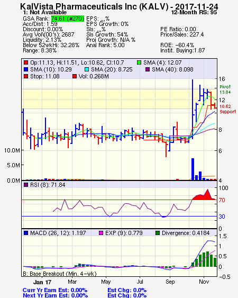Click the red Stop legend swatch
The height and width of the screenshot is (298, 238).
(26, 76)
